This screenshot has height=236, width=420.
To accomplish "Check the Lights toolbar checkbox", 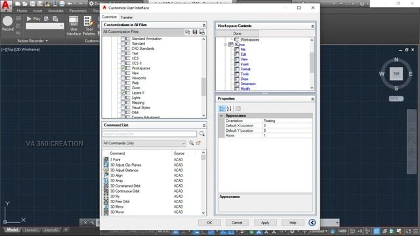I will tap(123, 98).
